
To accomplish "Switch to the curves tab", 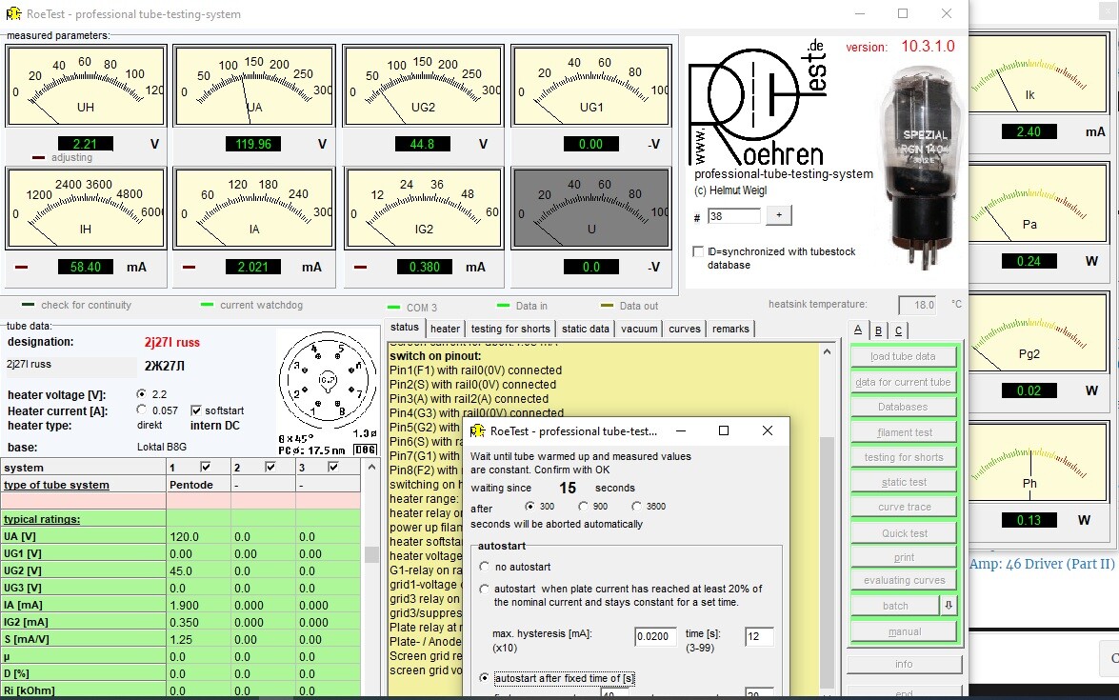I will pyautogui.click(x=684, y=329).
